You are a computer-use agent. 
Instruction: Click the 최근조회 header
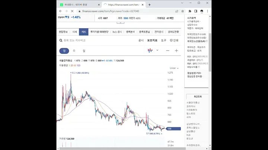tap(198, 97)
